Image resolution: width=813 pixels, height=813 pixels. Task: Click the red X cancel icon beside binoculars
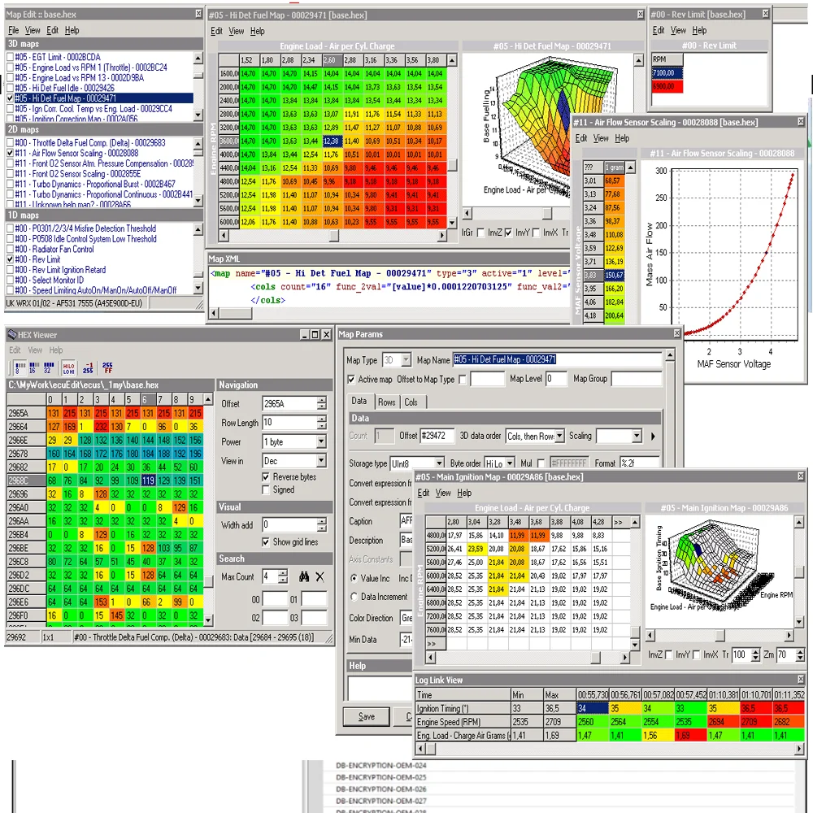tap(320, 576)
